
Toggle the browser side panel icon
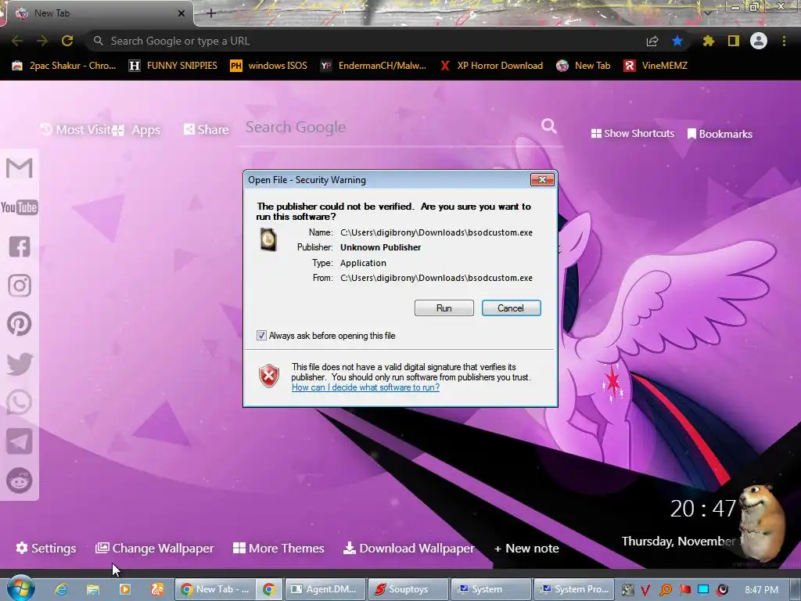(734, 41)
